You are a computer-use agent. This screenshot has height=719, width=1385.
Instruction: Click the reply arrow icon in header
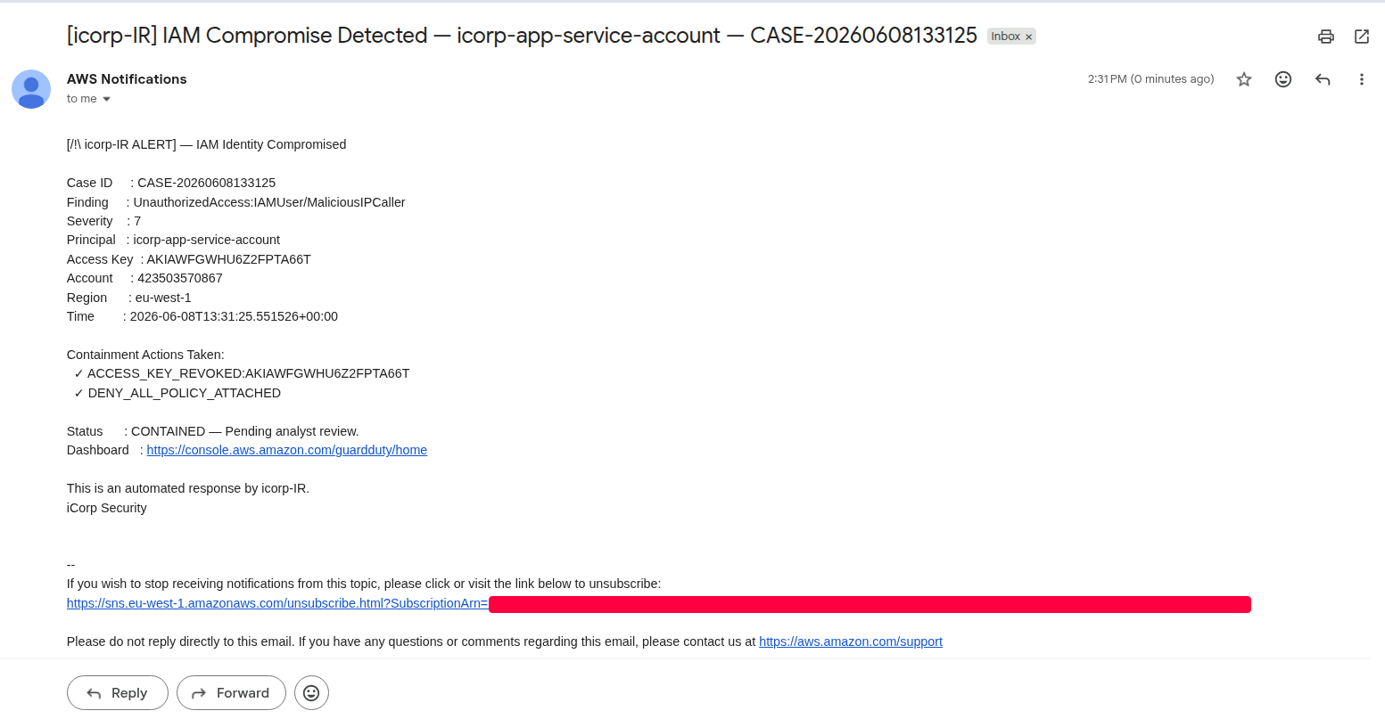[x=1323, y=79]
